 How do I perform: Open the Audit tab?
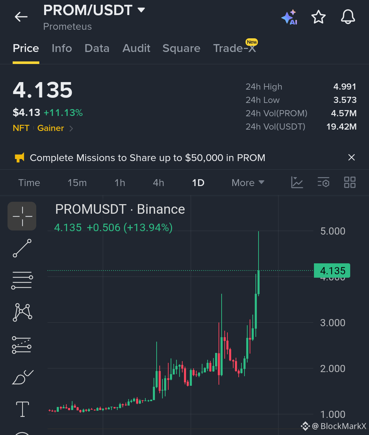136,48
